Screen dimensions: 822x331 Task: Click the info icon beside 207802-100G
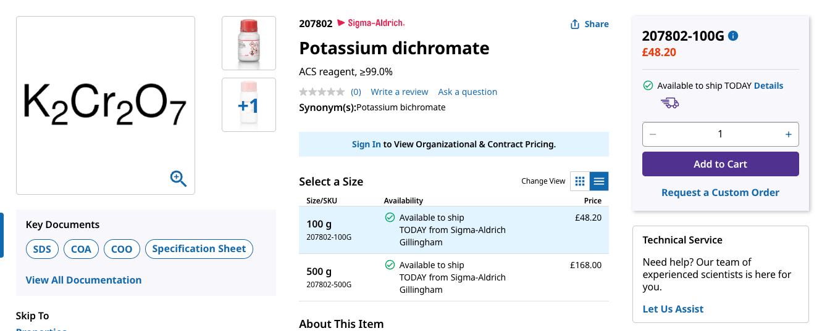coord(733,36)
